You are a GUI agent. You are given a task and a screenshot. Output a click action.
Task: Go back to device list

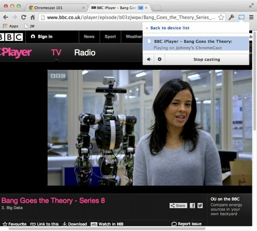[x=169, y=28]
